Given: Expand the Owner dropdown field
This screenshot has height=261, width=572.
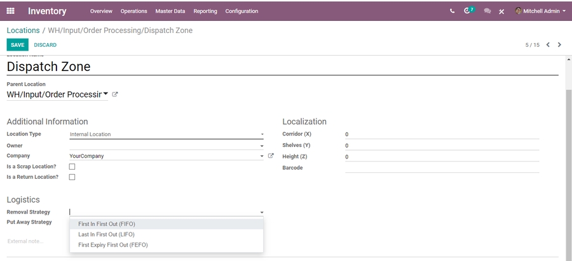Looking at the screenshot, I should (167, 146).
